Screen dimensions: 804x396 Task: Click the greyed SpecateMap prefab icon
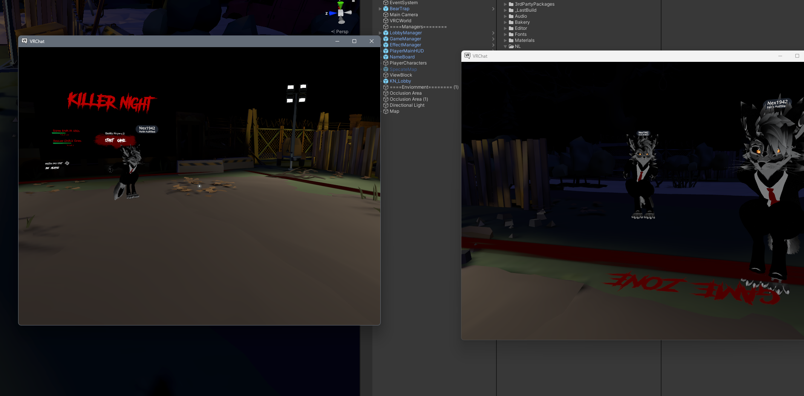[x=386, y=69]
